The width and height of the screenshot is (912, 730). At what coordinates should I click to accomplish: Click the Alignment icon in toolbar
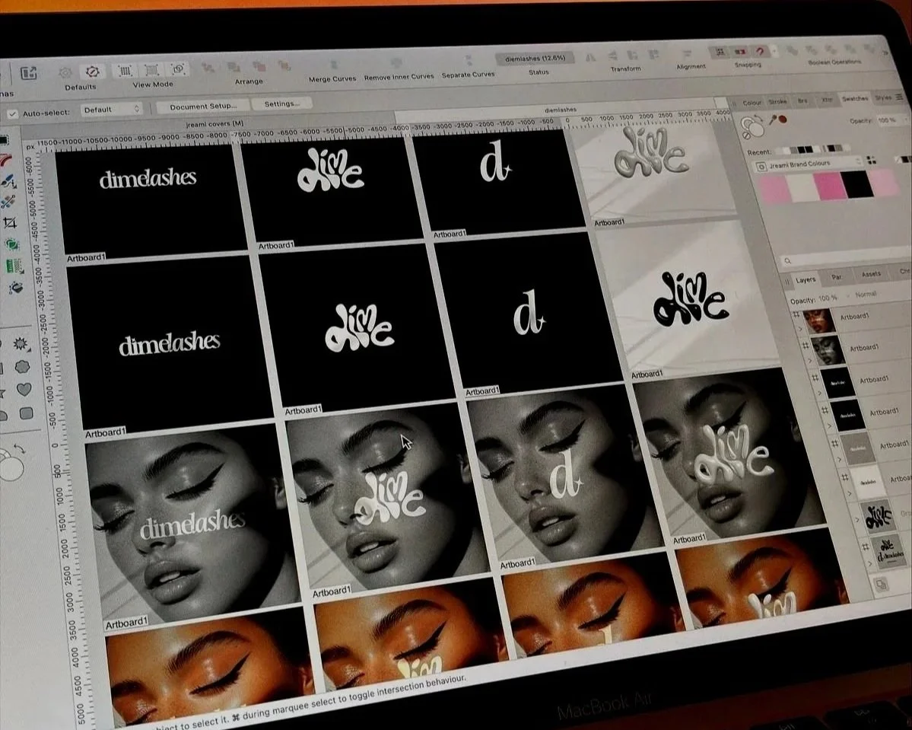tap(687, 54)
